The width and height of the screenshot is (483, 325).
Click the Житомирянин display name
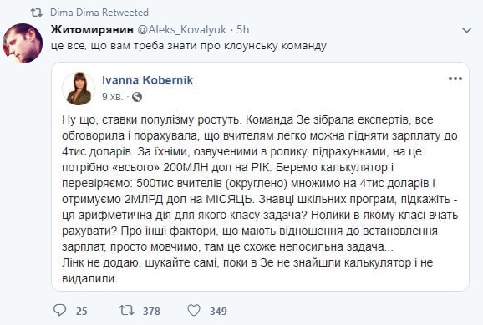[92, 29]
